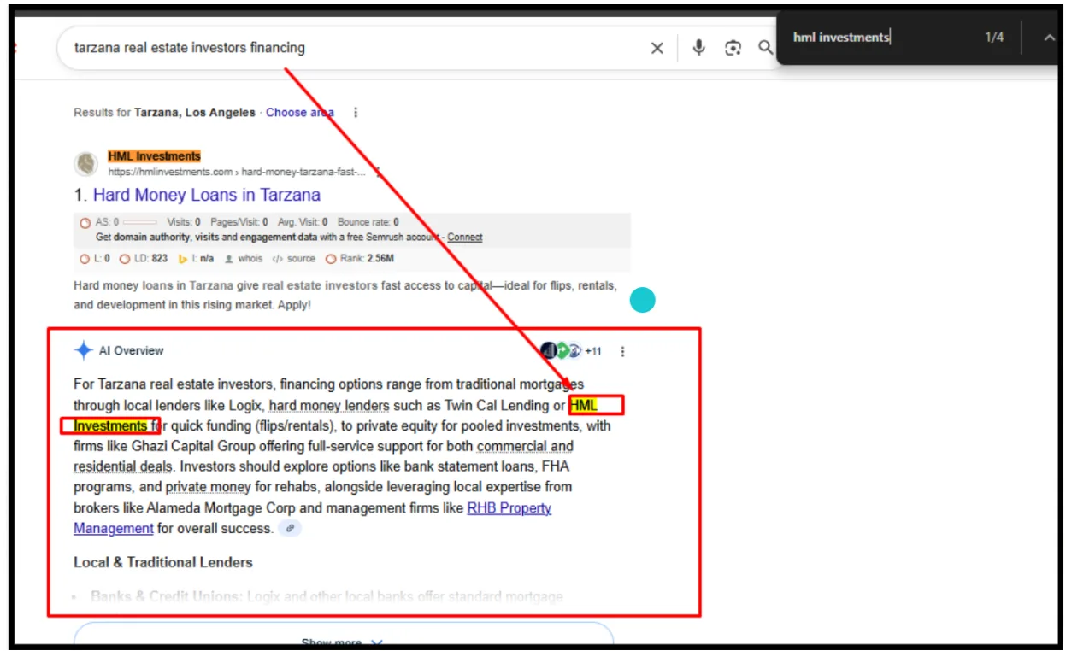Click the source link chip after overall success

point(290,529)
